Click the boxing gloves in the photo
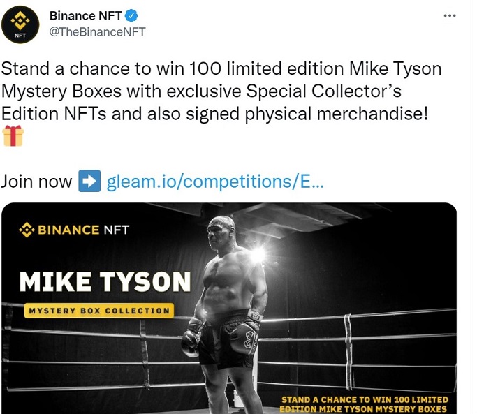The height and width of the screenshot is (414, 477). point(222,334)
